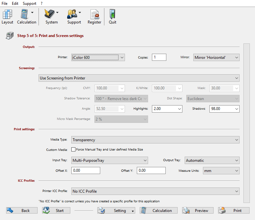Click the Quit door icon
Image resolution: width=255 pixels, height=220 pixels.
(x=112, y=14)
